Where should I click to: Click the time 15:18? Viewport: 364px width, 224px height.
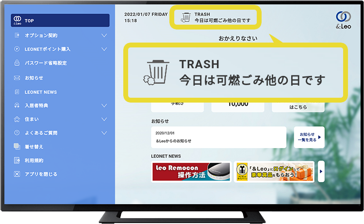131,21
